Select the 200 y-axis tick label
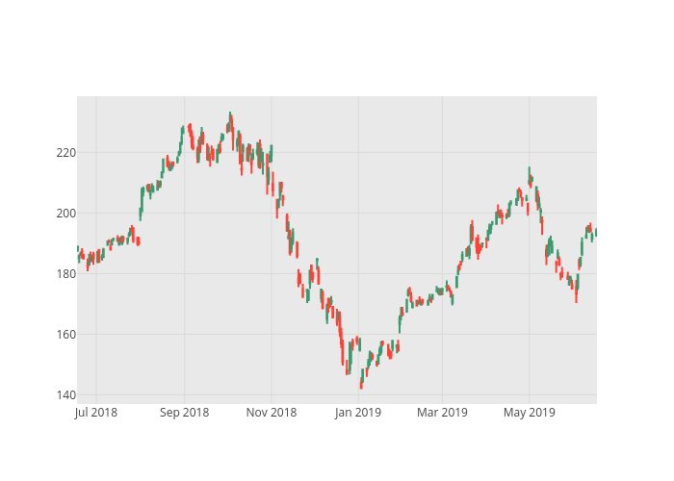Screen dimensions: 674x481 [x=64, y=213]
